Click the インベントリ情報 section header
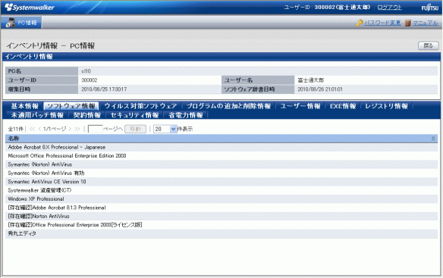This screenshot has height=278, width=443. 221,57
